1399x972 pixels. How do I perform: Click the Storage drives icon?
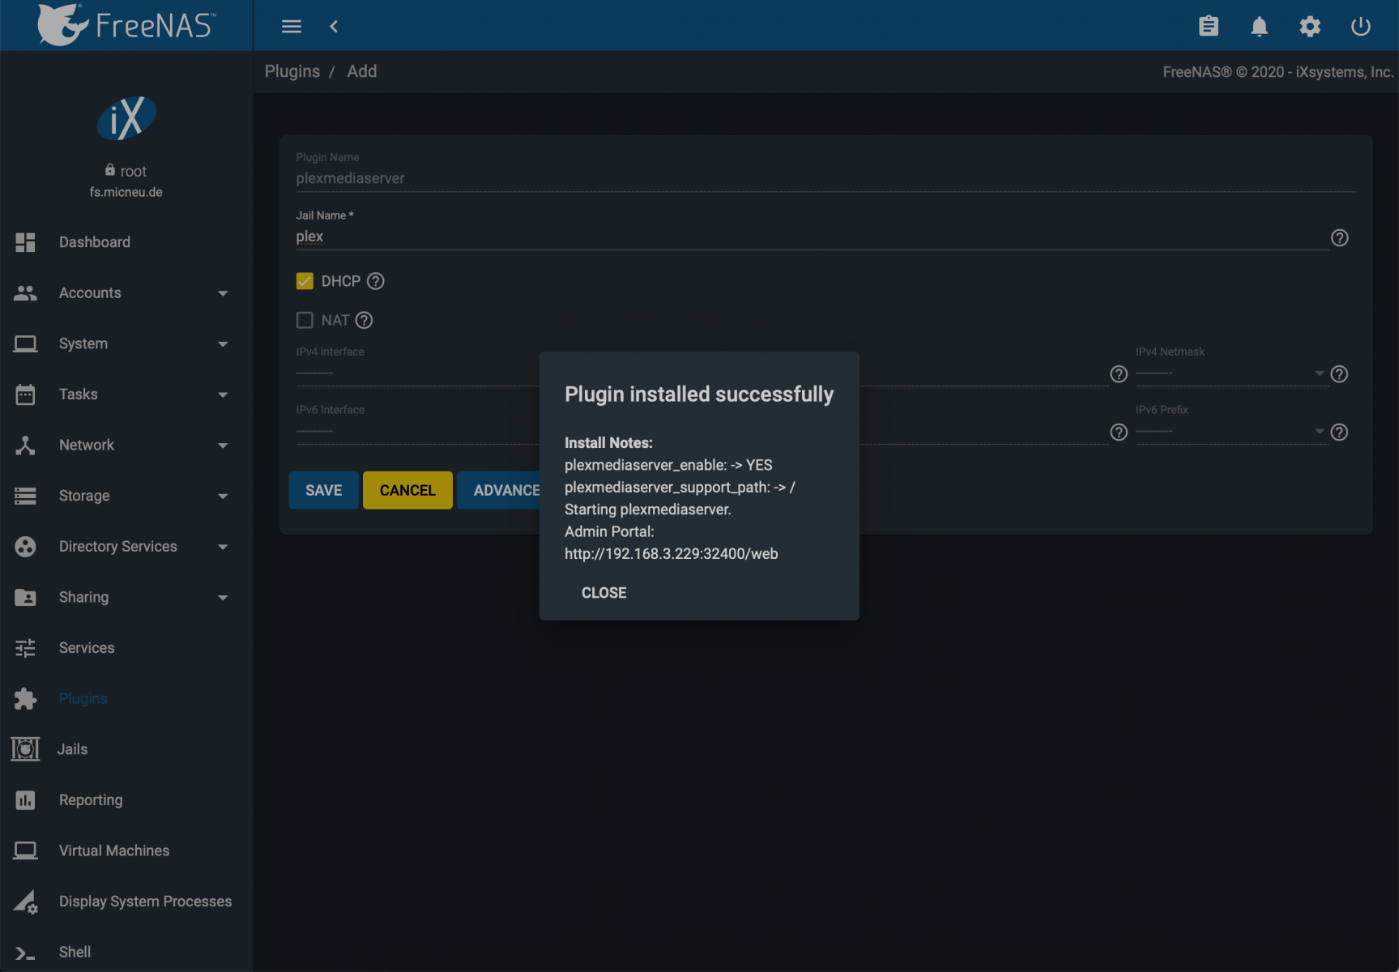tap(25, 496)
